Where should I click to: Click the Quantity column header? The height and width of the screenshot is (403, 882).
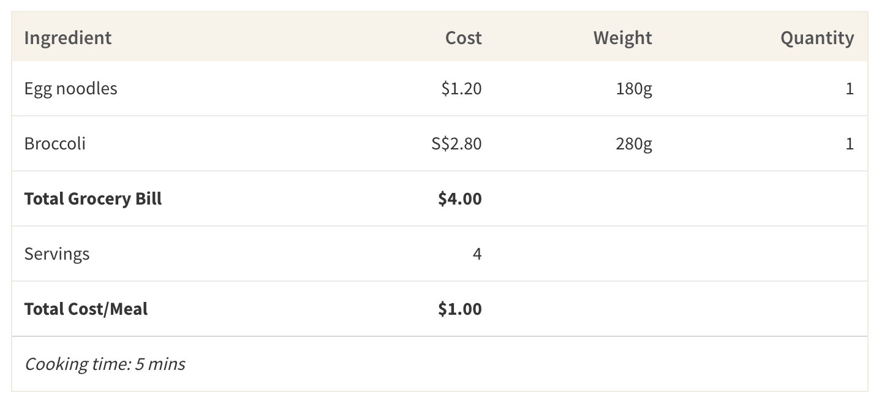point(816,38)
